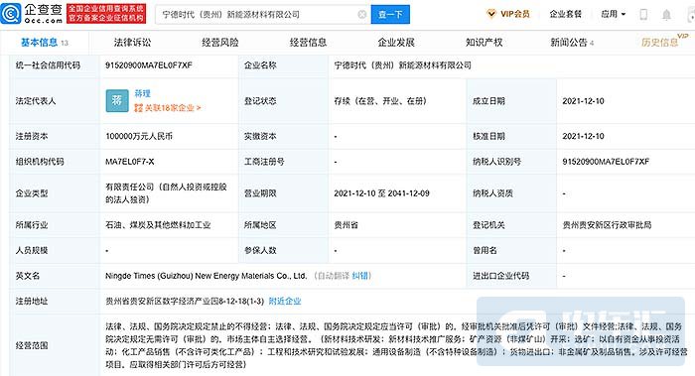The image size is (695, 376).
Task: Open the mobile phone icon in header
Action: [x=643, y=14]
